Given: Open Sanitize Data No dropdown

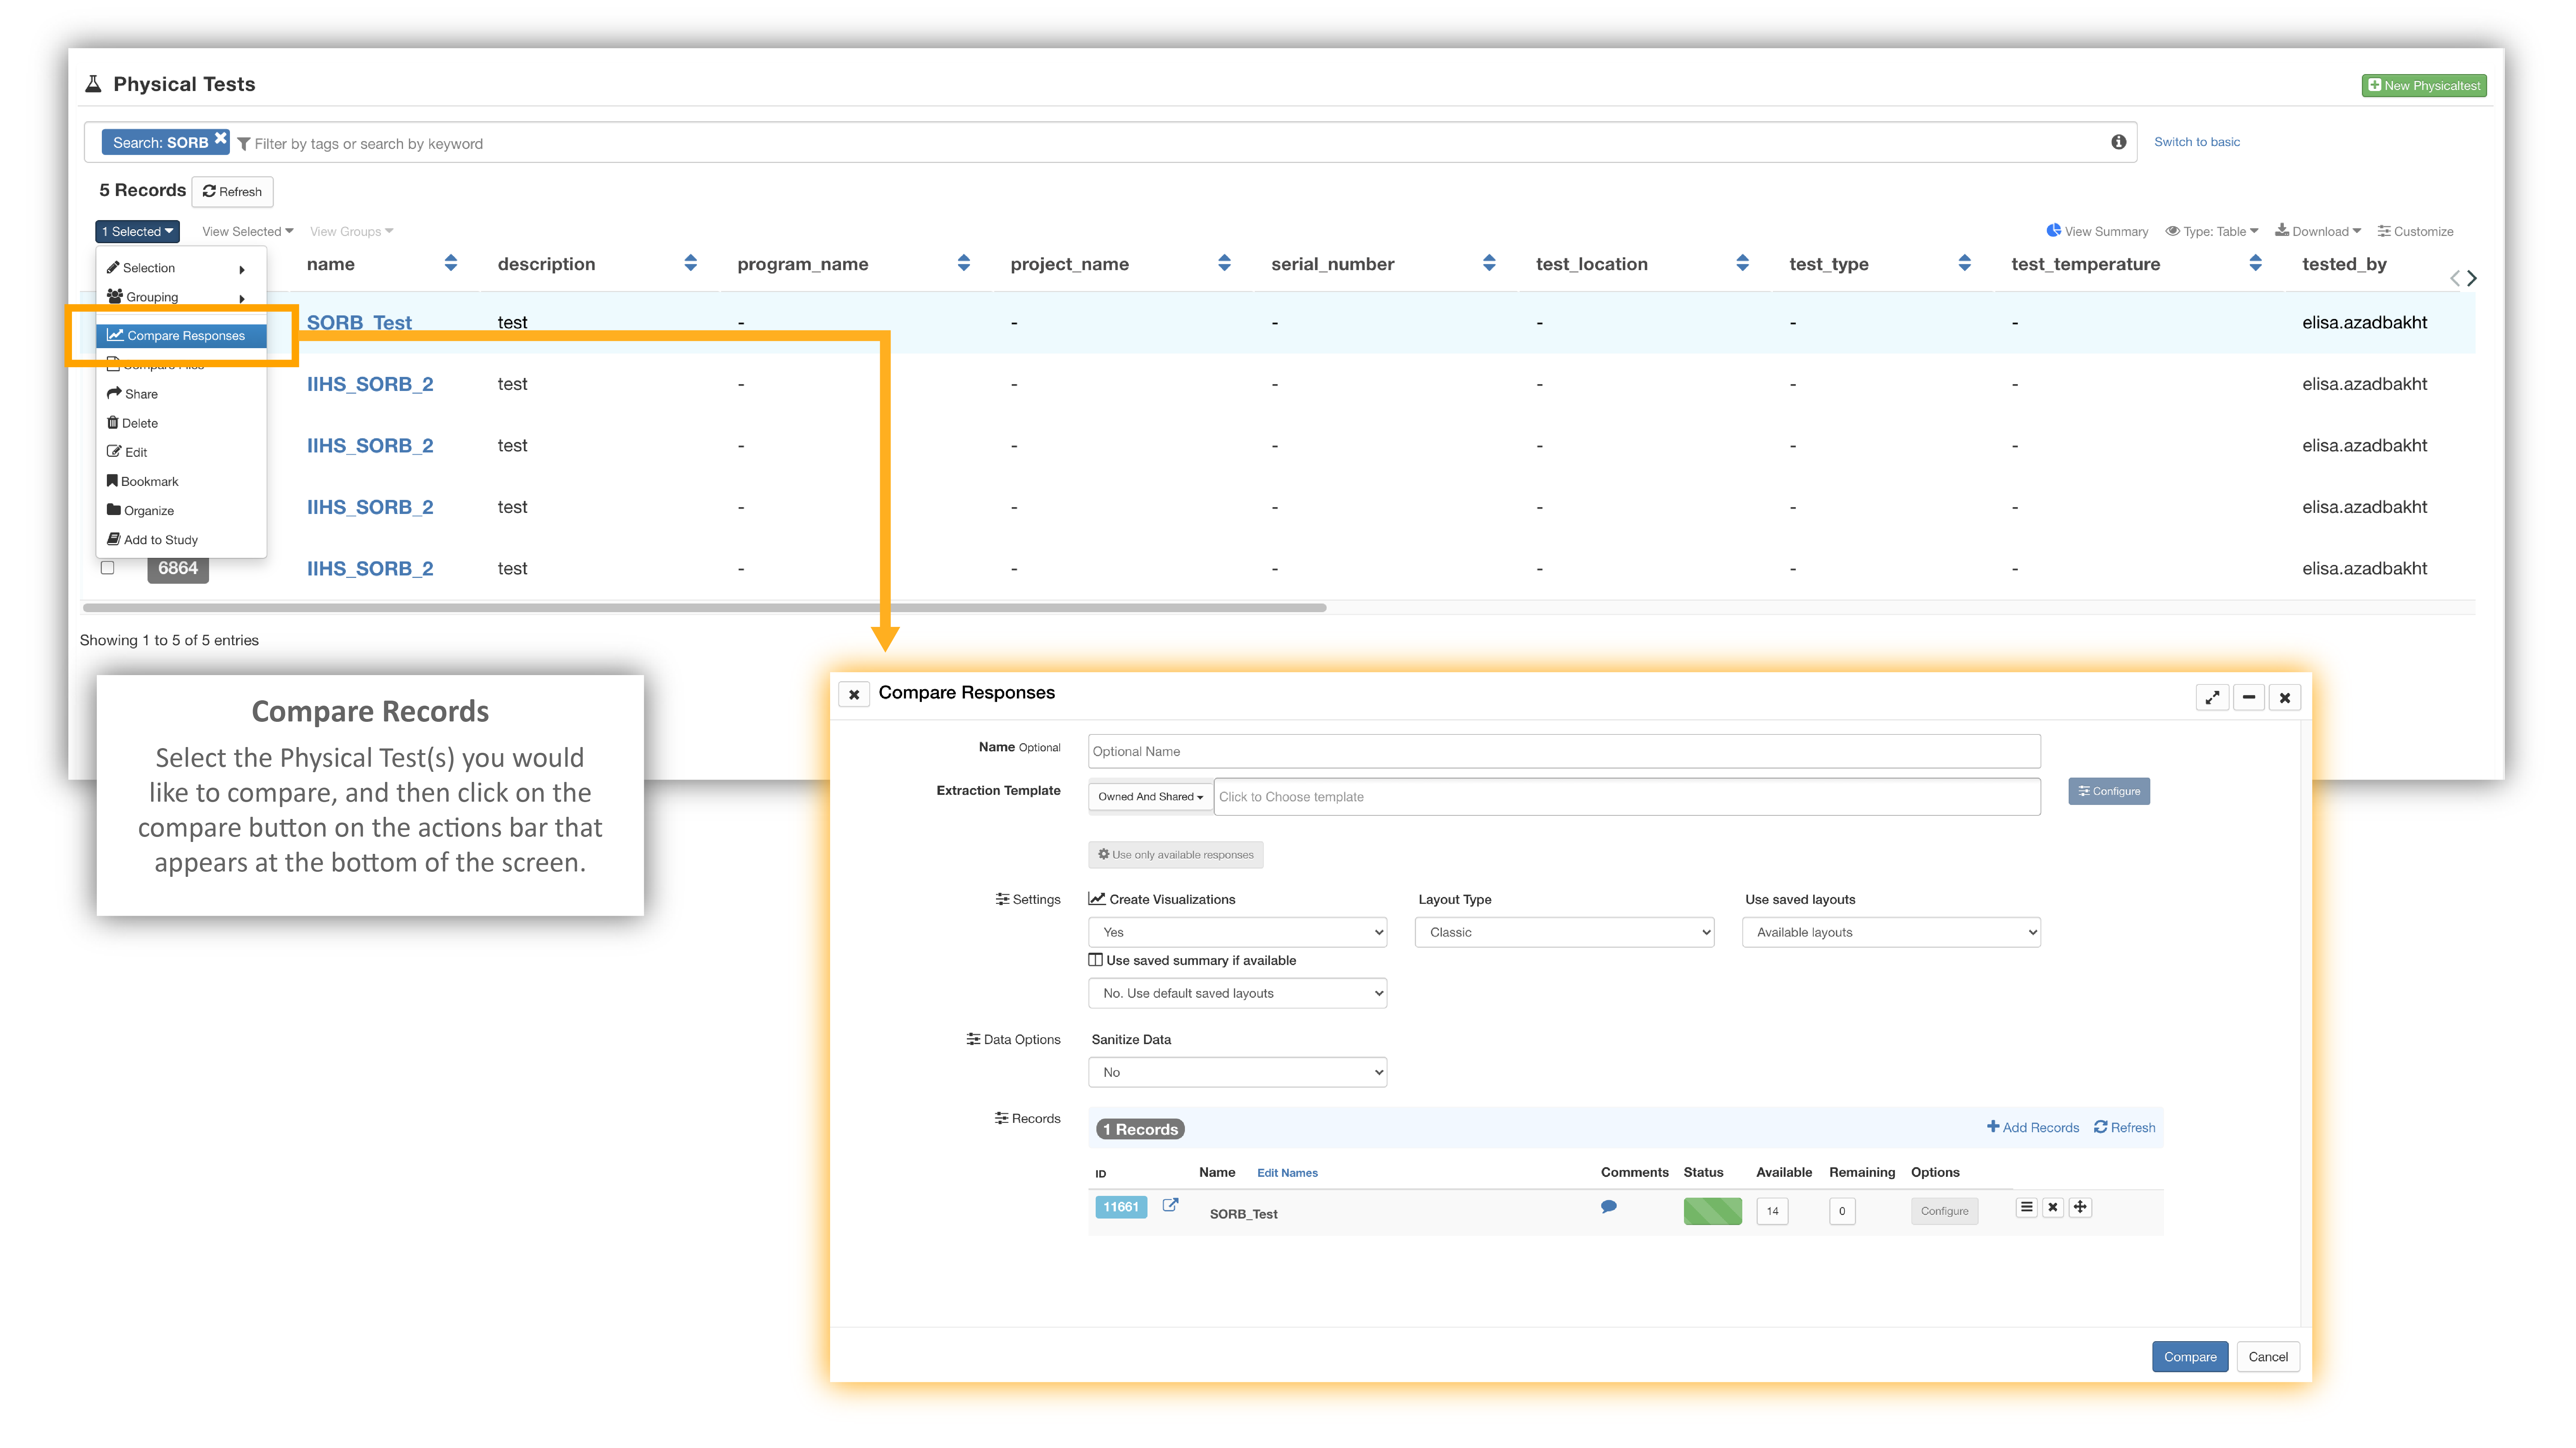Looking at the screenshot, I should coord(1237,1072).
